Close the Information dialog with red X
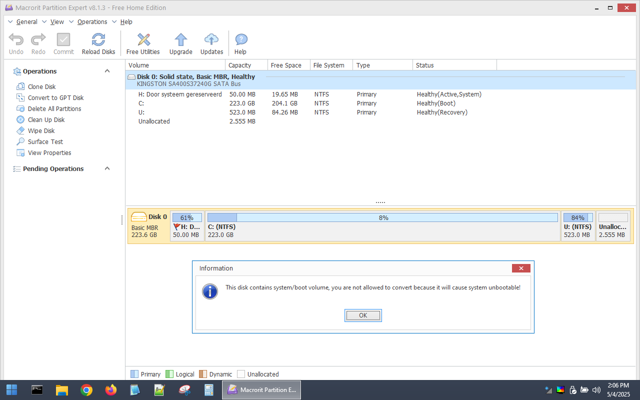The height and width of the screenshot is (400, 640). pyautogui.click(x=521, y=268)
